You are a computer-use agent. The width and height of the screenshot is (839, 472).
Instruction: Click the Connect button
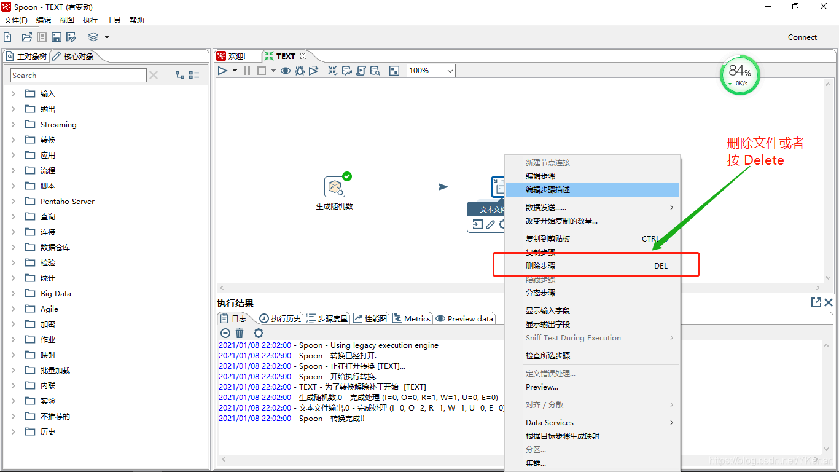(x=802, y=37)
